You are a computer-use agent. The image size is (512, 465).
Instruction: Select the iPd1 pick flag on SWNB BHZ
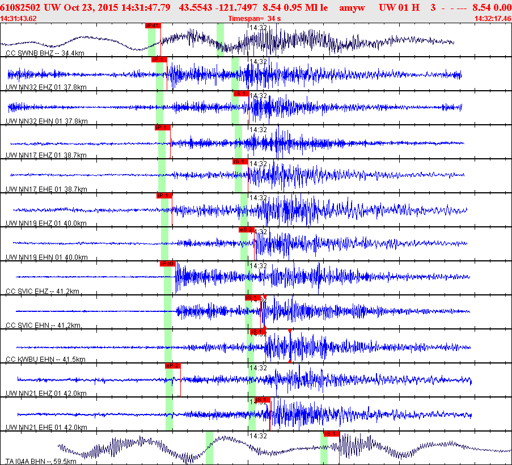coord(153,26)
